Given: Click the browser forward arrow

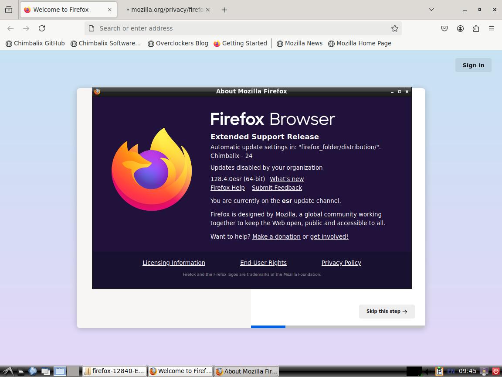Looking at the screenshot, I should (x=26, y=28).
